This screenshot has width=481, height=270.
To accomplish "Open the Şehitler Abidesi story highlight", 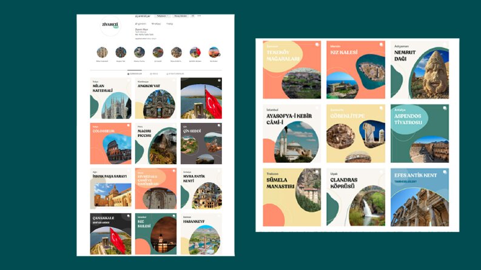I will click(195, 52).
